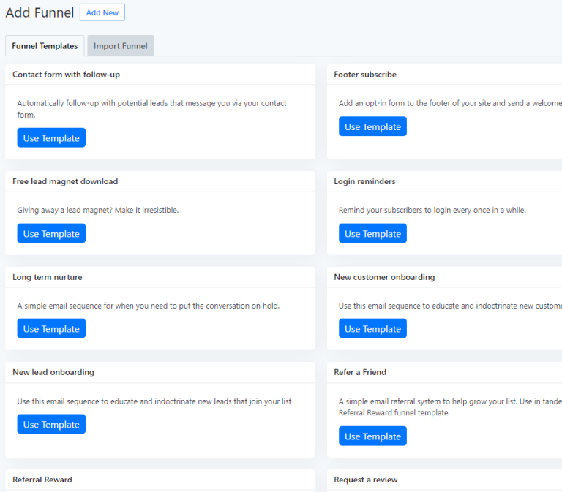Image resolution: width=562 pixels, height=492 pixels.
Task: Use the Contact form with follow-up template
Action: click(x=51, y=138)
